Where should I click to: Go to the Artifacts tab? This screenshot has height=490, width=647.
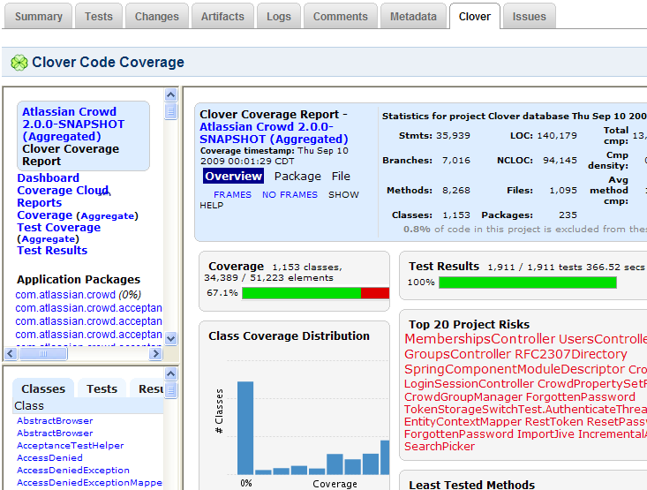(222, 17)
